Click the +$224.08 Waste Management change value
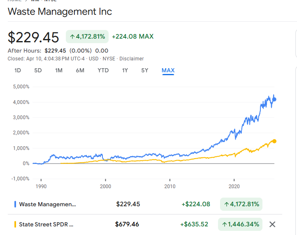Viewport: 297px width, 235px height. 196,204
